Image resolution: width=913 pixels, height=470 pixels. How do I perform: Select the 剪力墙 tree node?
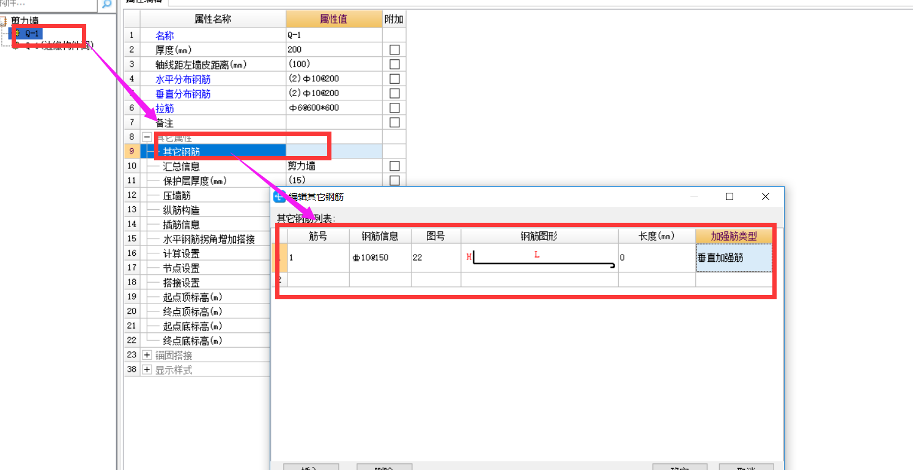(x=25, y=21)
